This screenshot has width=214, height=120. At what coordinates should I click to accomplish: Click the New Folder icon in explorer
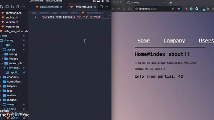(x=7, y=7)
